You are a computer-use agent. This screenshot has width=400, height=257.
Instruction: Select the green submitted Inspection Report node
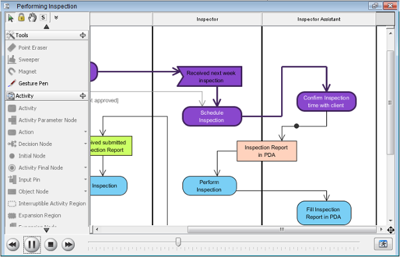111,146
